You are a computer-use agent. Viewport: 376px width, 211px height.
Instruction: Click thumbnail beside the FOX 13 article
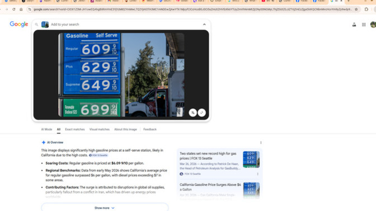pyautogui.click(x=251, y=159)
